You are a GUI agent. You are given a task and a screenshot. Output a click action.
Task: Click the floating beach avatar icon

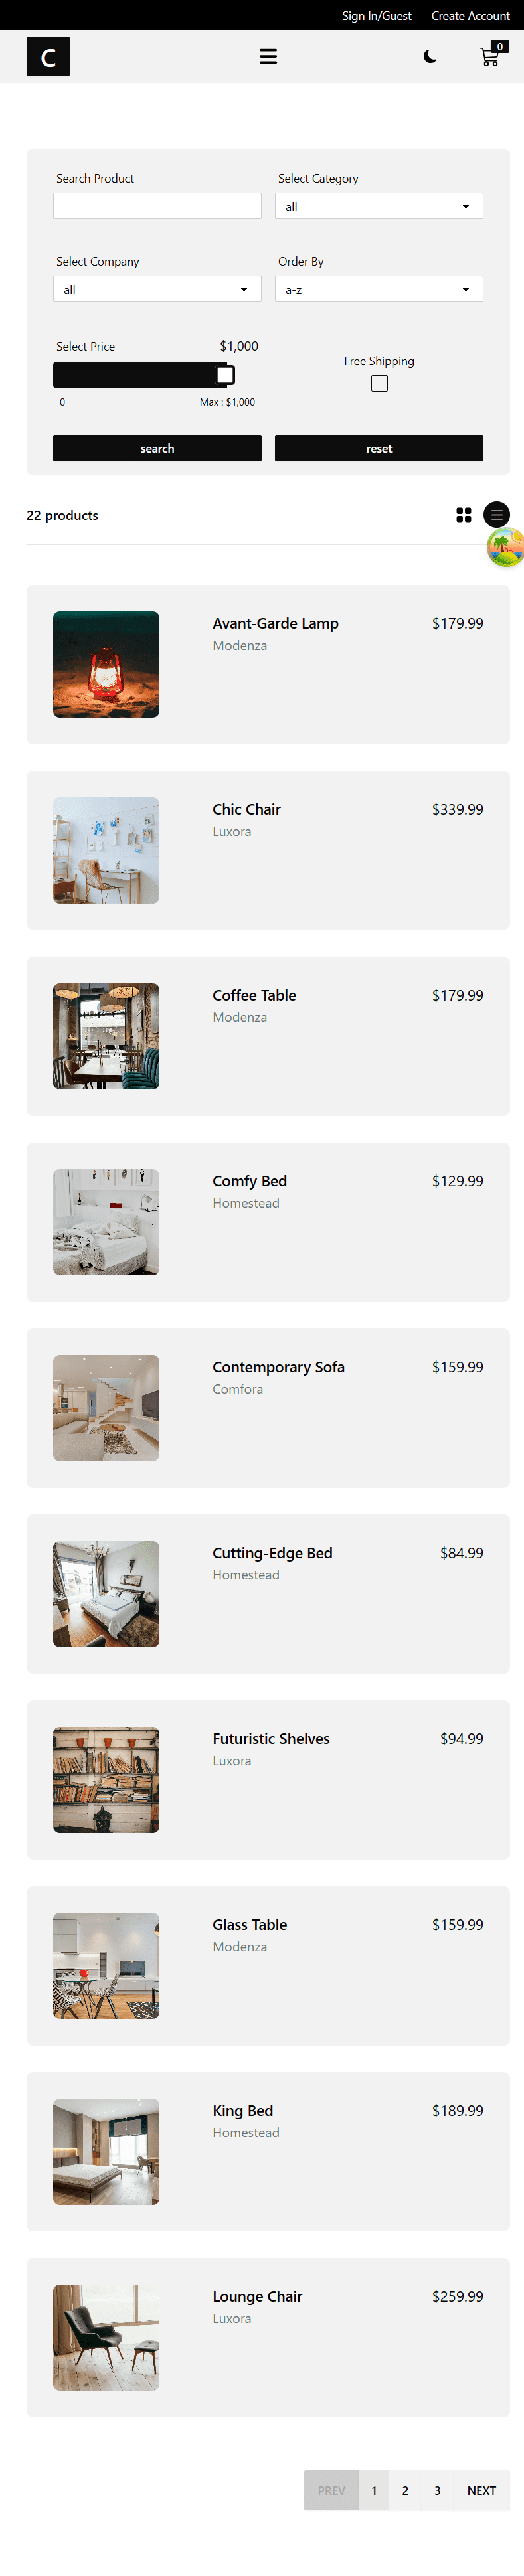506,548
